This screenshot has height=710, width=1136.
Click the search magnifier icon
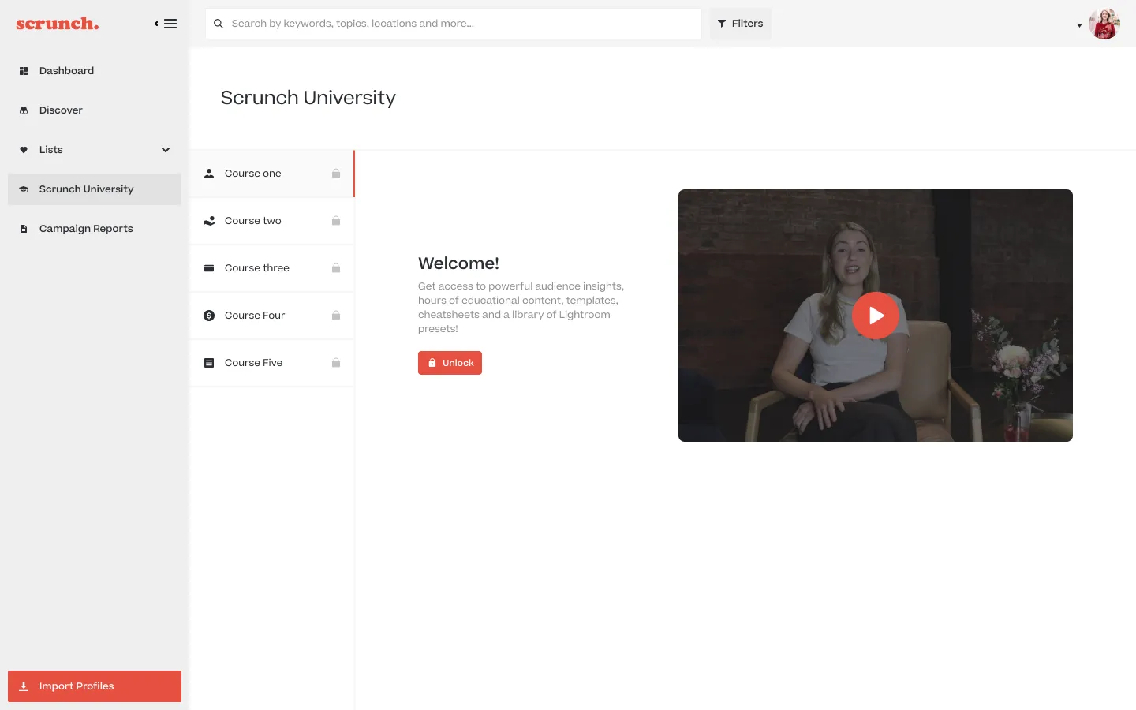(x=219, y=24)
